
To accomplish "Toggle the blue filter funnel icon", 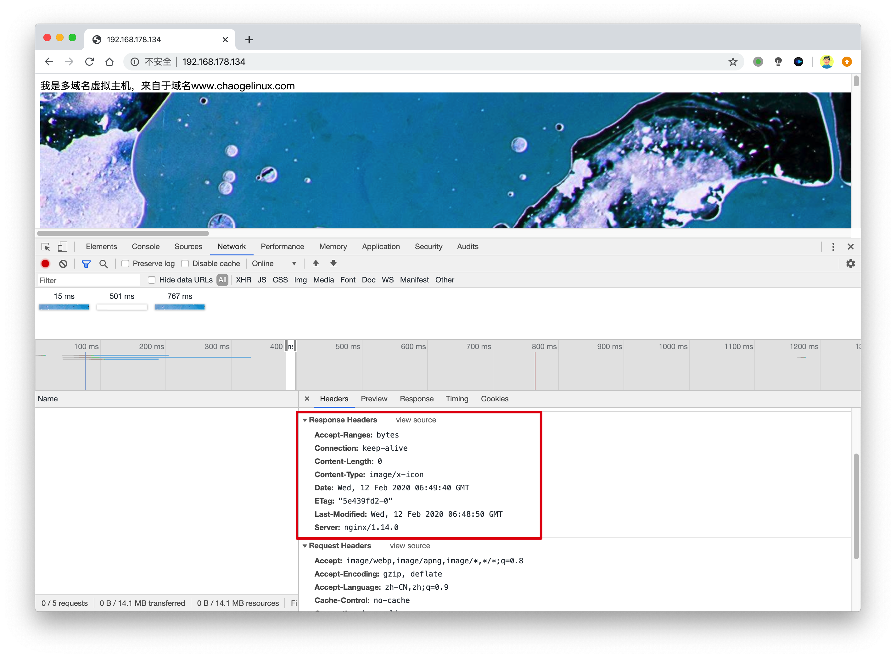I will tap(86, 264).
